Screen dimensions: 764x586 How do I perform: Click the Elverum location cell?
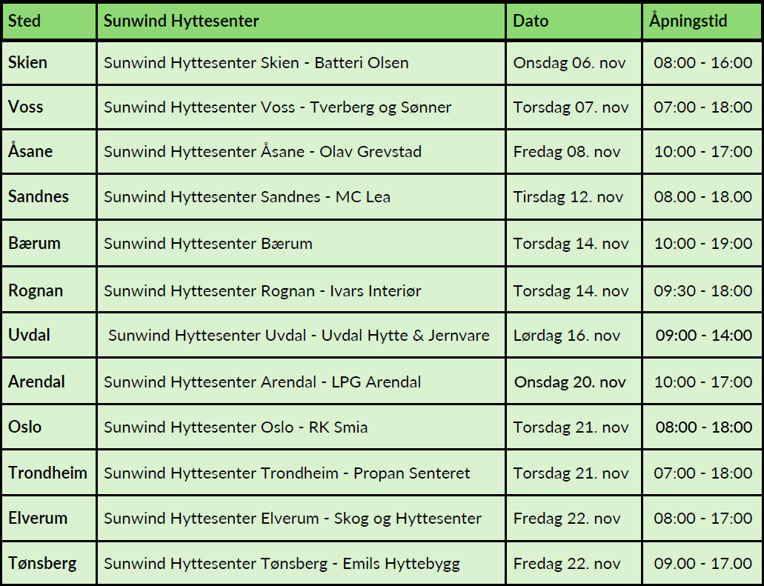click(49, 518)
